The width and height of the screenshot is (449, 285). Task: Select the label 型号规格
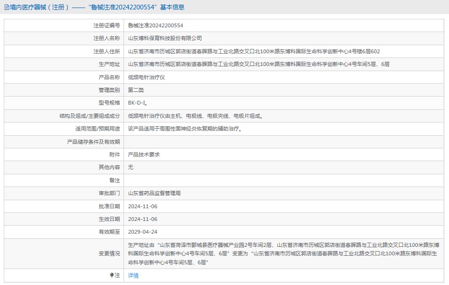pos(109,103)
